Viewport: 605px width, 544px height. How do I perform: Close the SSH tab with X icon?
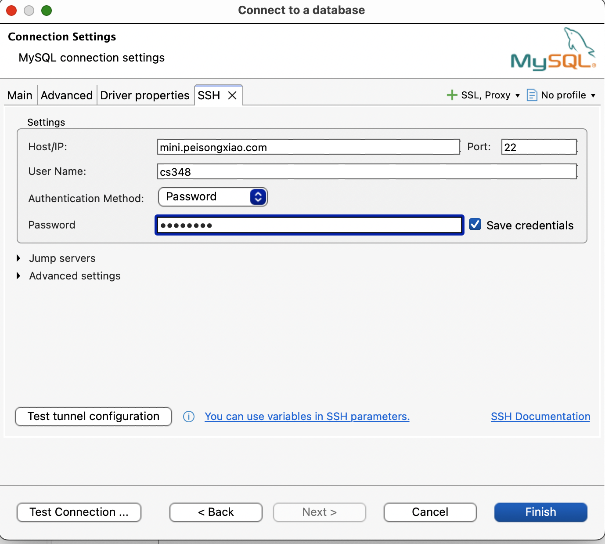click(x=232, y=95)
